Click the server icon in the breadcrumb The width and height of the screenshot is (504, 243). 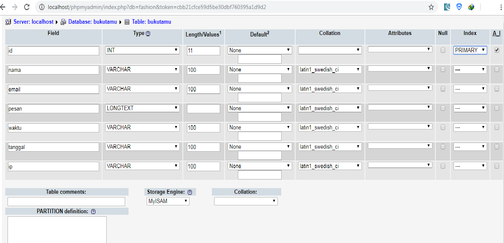coord(8,22)
